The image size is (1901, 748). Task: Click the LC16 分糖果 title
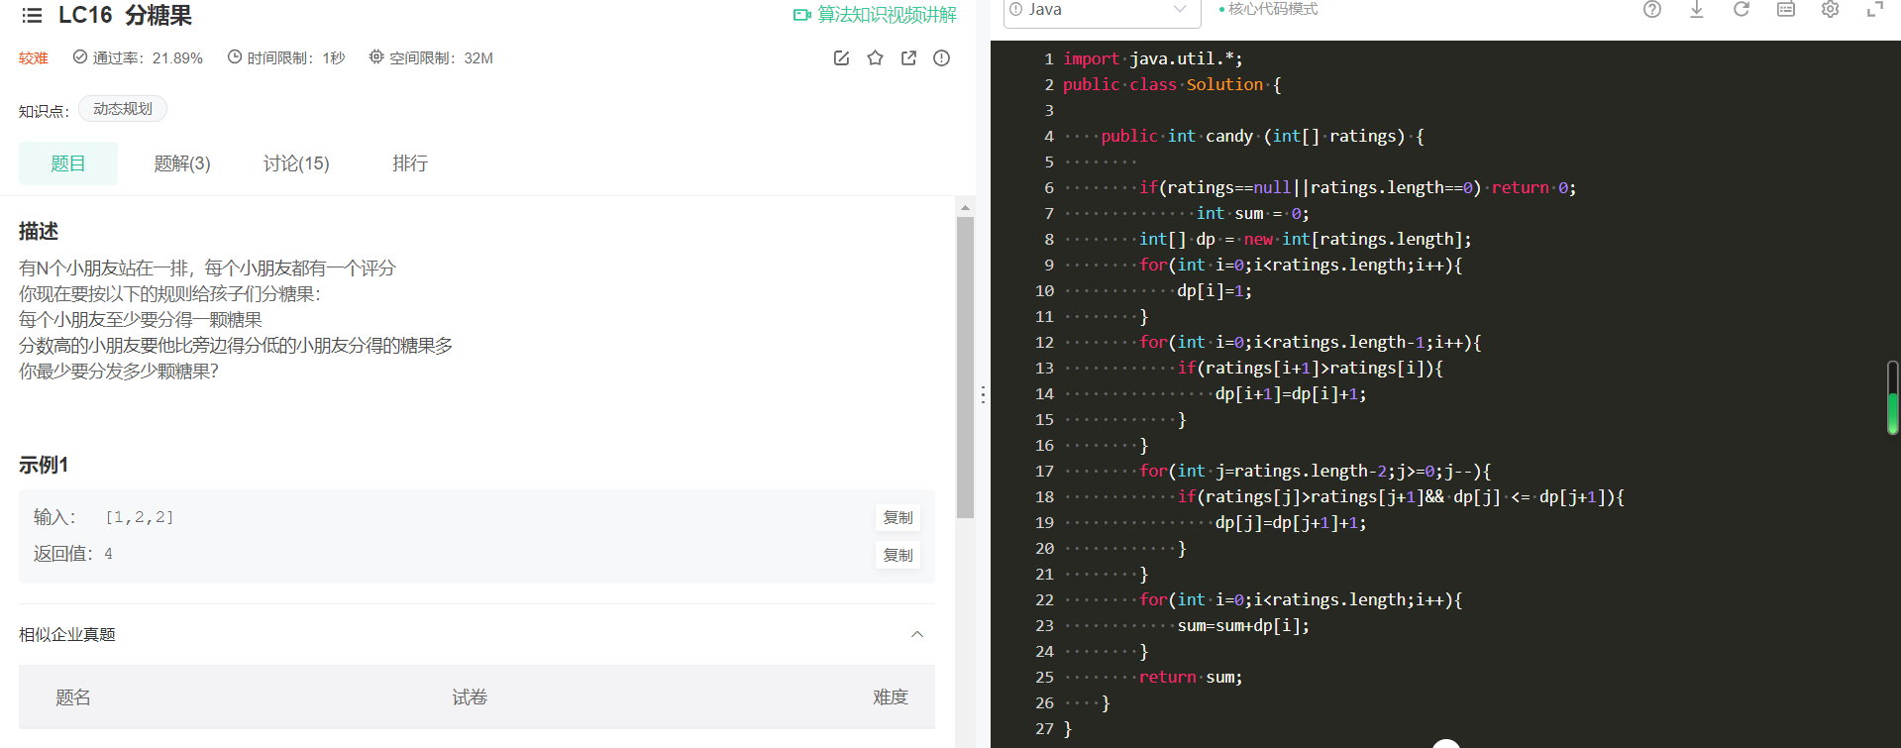125,16
